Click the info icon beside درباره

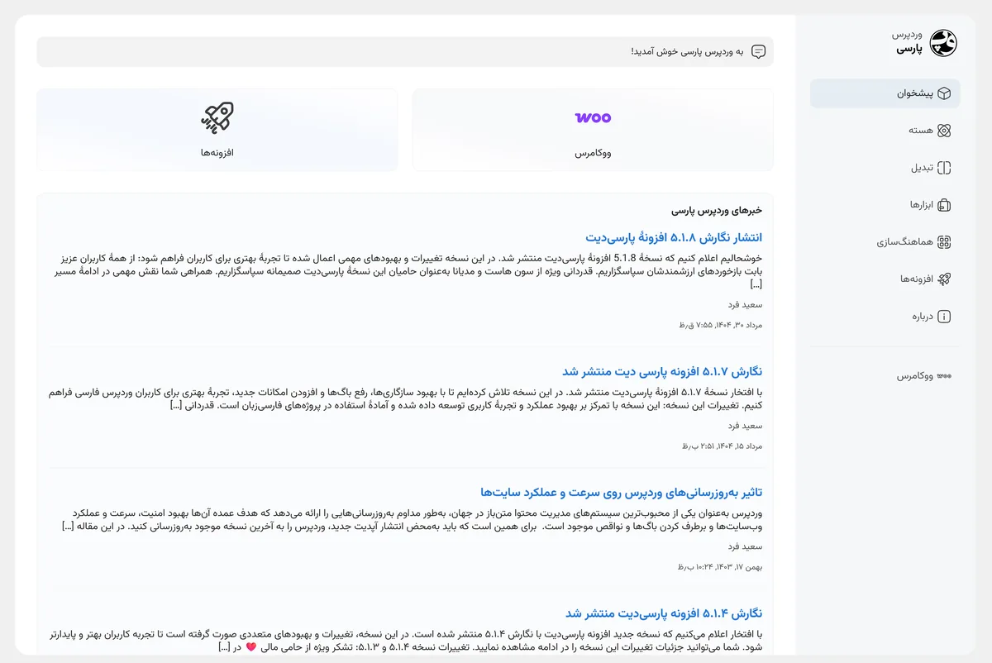944,317
